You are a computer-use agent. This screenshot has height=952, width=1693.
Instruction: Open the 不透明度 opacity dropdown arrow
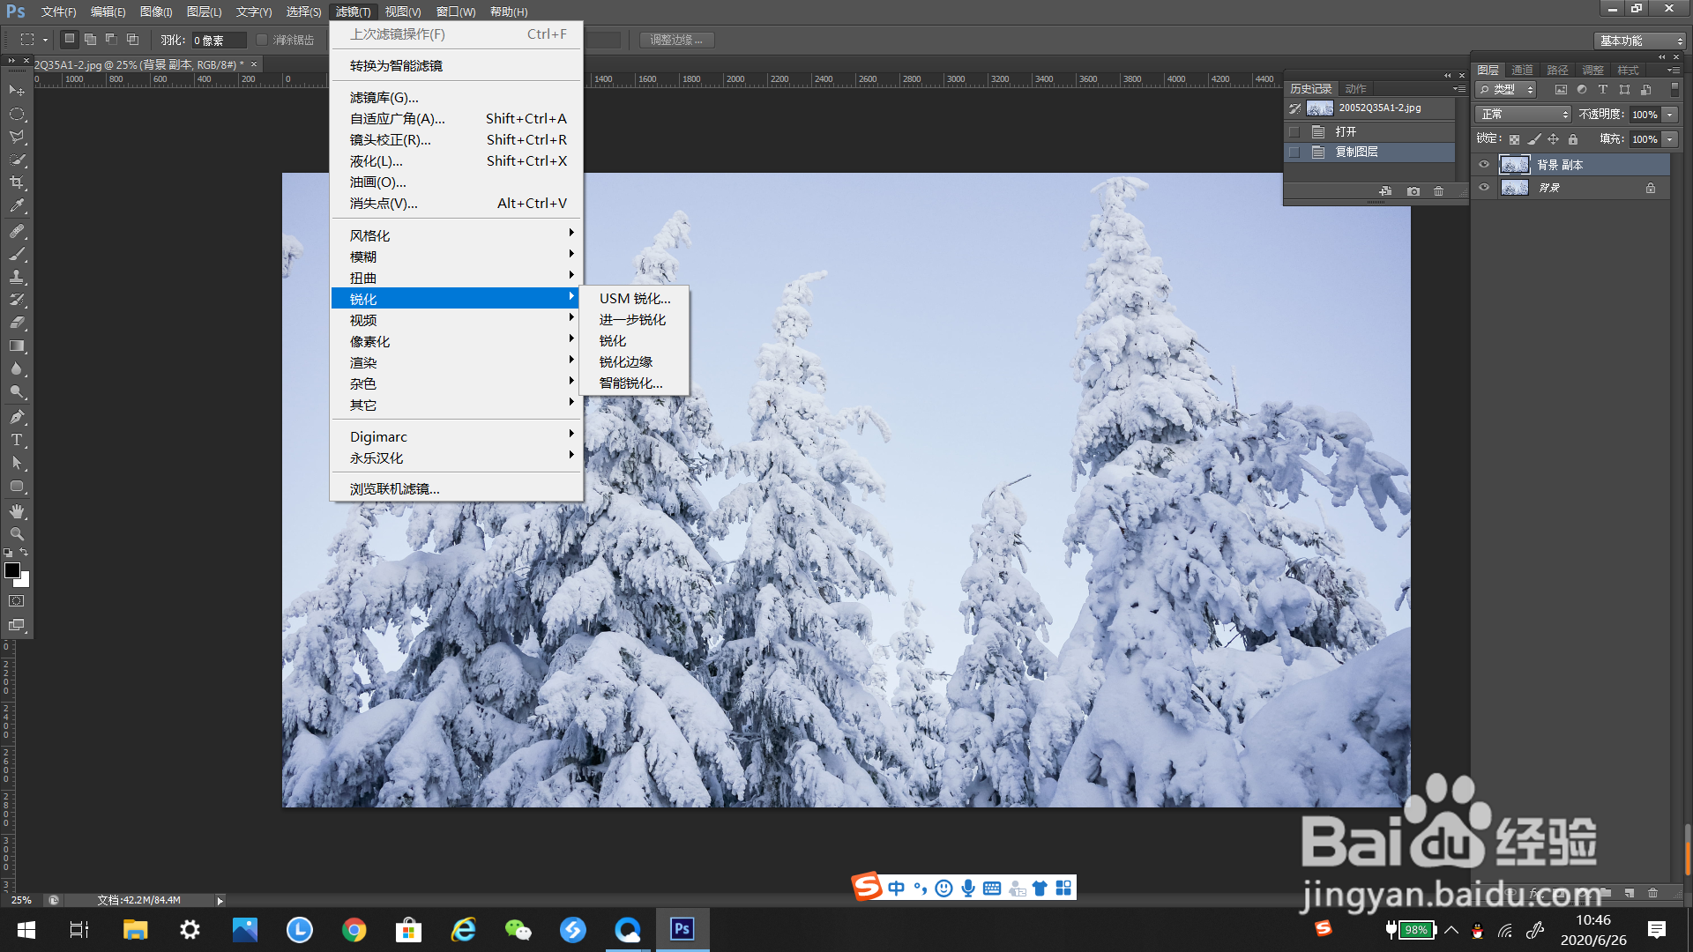[1670, 115]
